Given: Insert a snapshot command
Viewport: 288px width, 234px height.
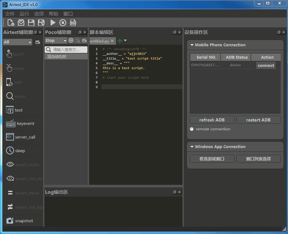Looking at the screenshot, I should (x=23, y=221).
